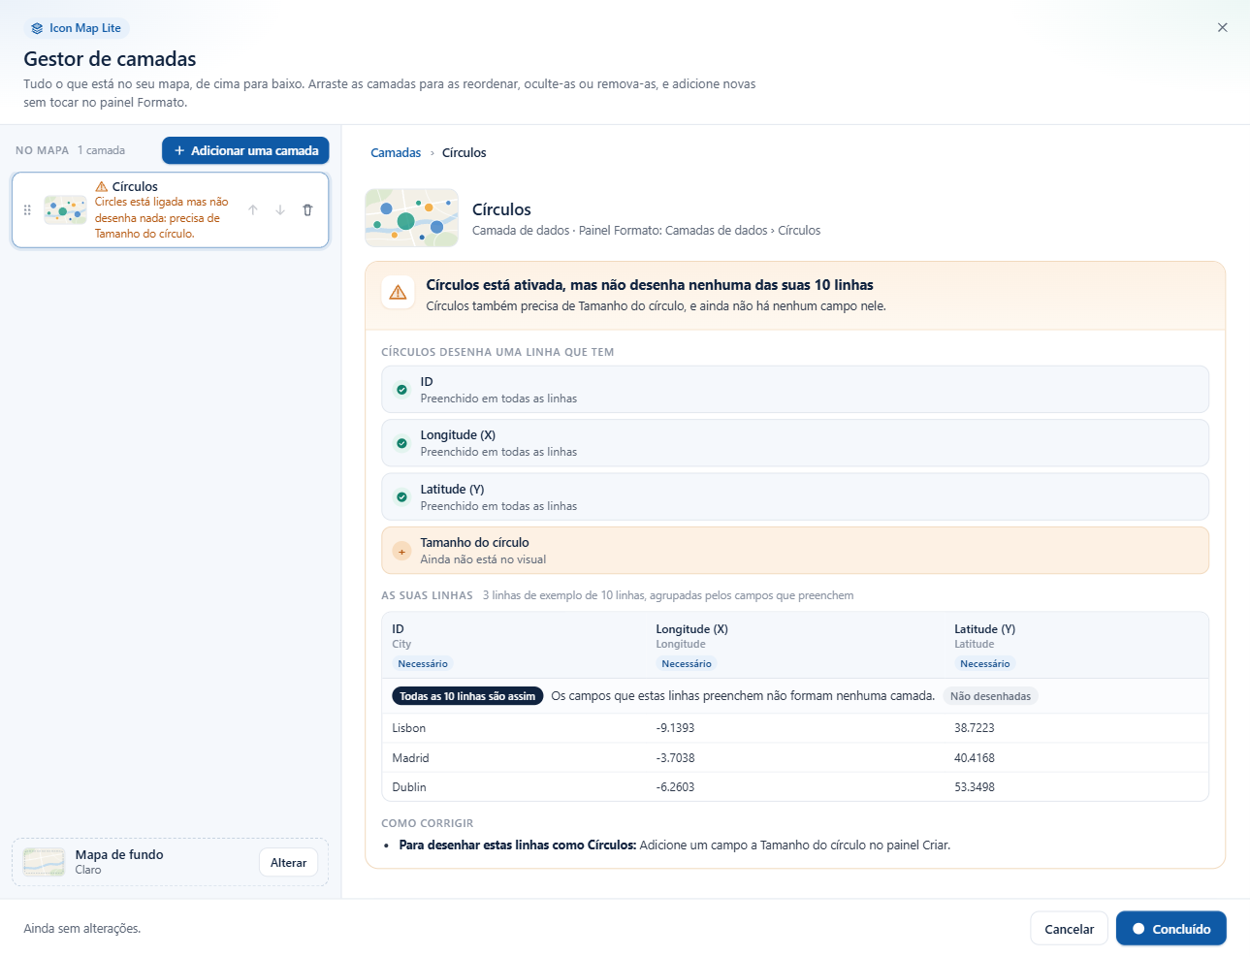
Task: Click the Círculos layer thumbnail in sidebar
Action: [x=65, y=209]
